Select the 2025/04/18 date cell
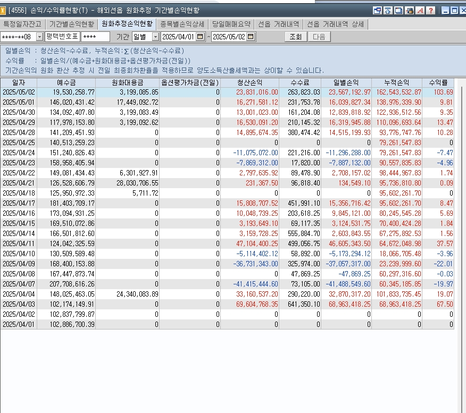 19,193
